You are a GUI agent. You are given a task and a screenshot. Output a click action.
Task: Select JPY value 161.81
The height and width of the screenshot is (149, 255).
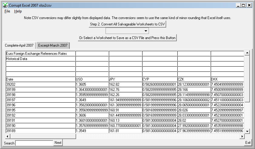pos(126,131)
